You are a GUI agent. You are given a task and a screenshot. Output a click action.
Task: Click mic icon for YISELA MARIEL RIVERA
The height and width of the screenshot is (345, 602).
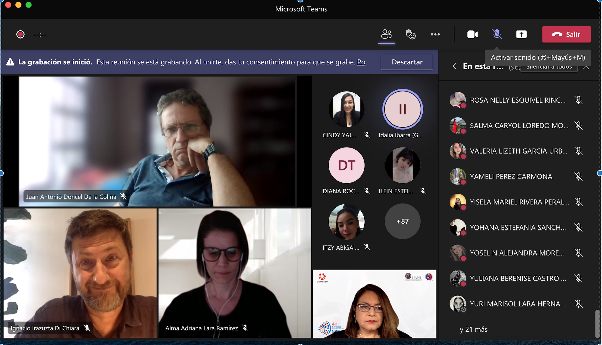[578, 202]
